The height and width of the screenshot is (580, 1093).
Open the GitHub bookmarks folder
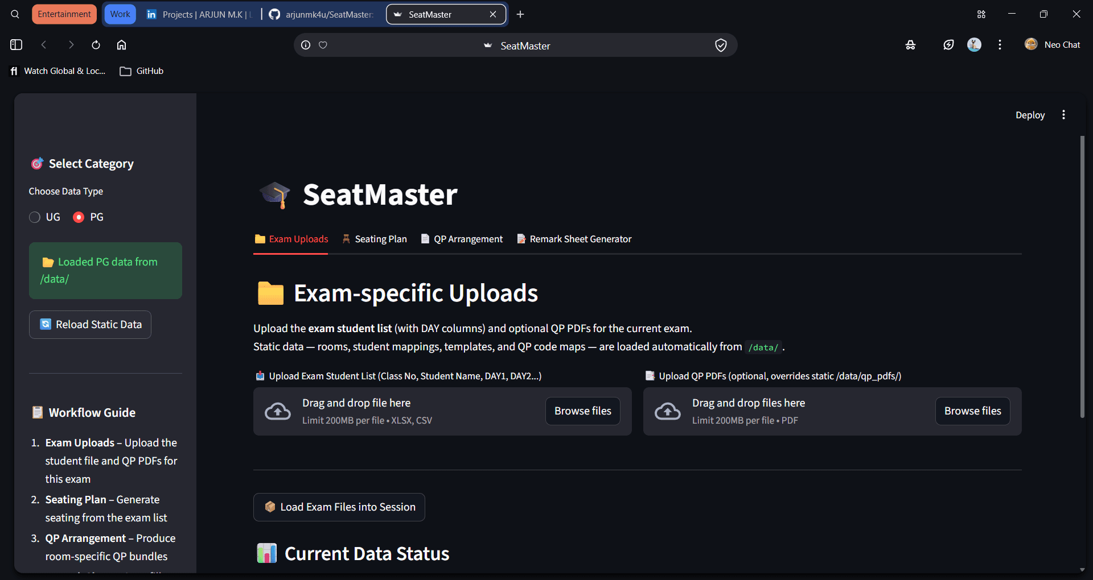click(x=142, y=71)
